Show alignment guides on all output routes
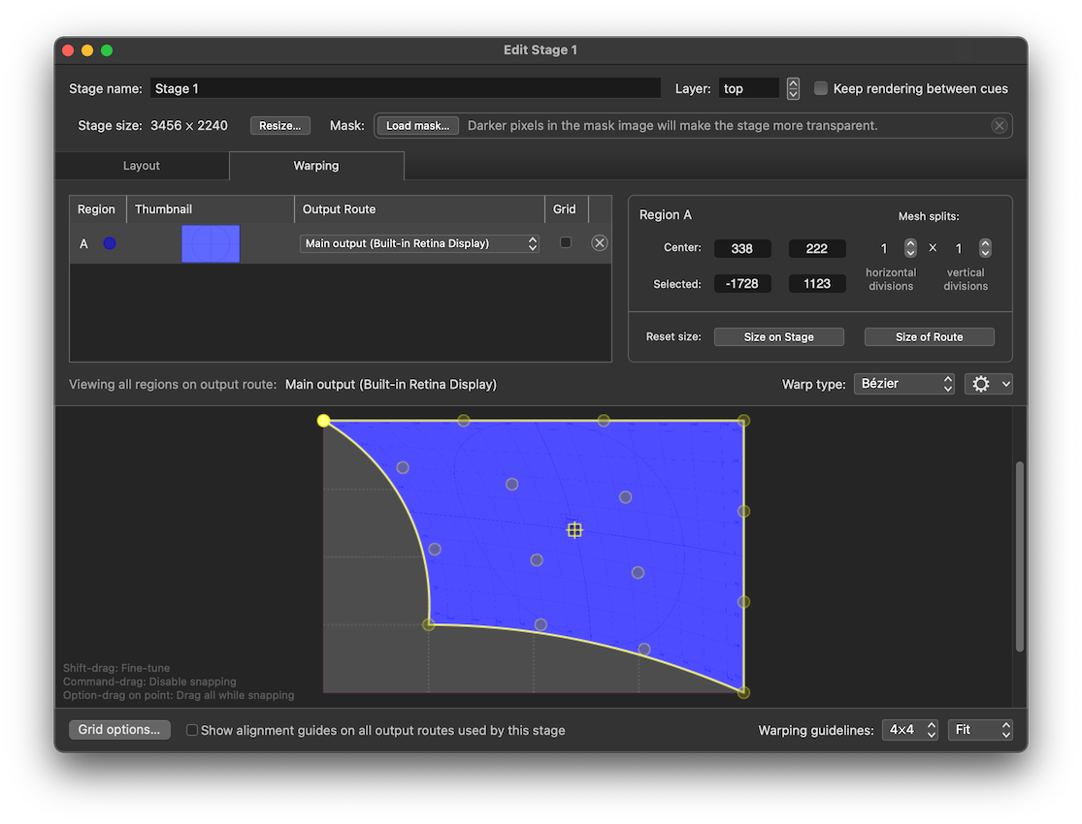The height and width of the screenshot is (824, 1082). pos(191,729)
